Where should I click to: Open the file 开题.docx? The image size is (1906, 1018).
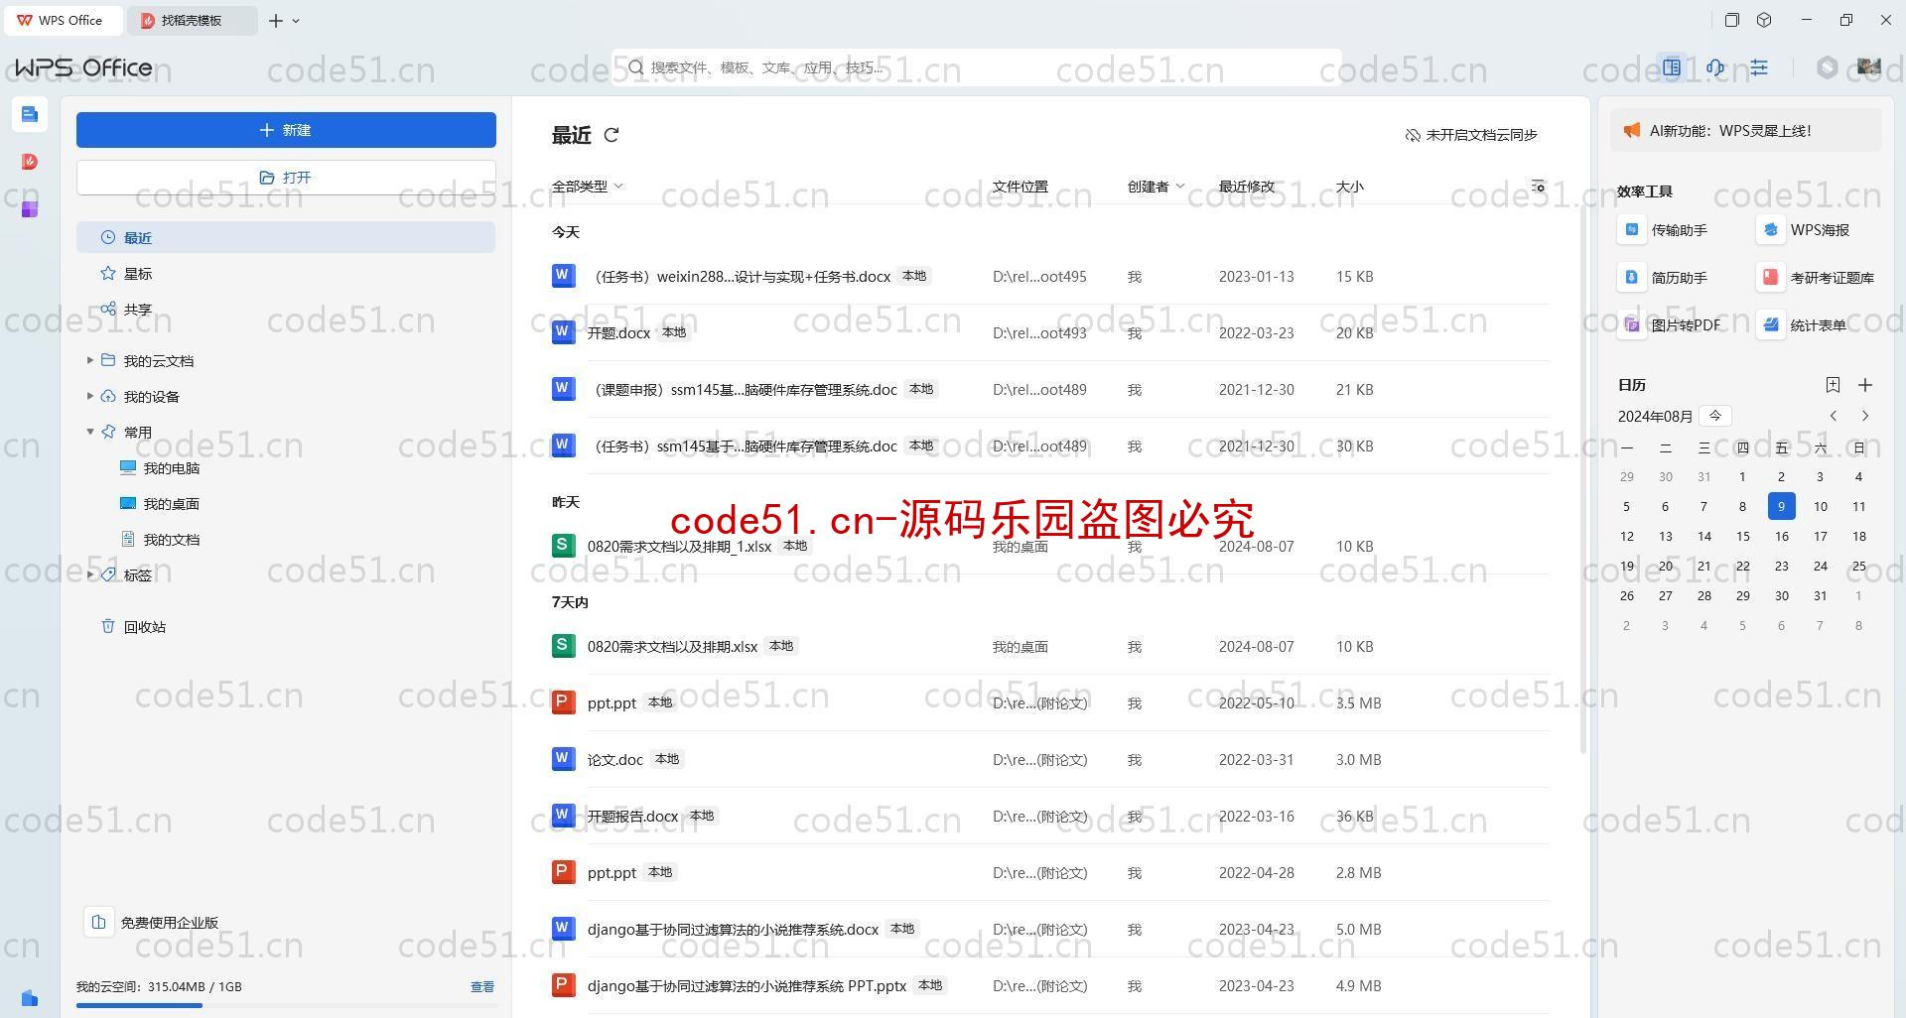1050,332
